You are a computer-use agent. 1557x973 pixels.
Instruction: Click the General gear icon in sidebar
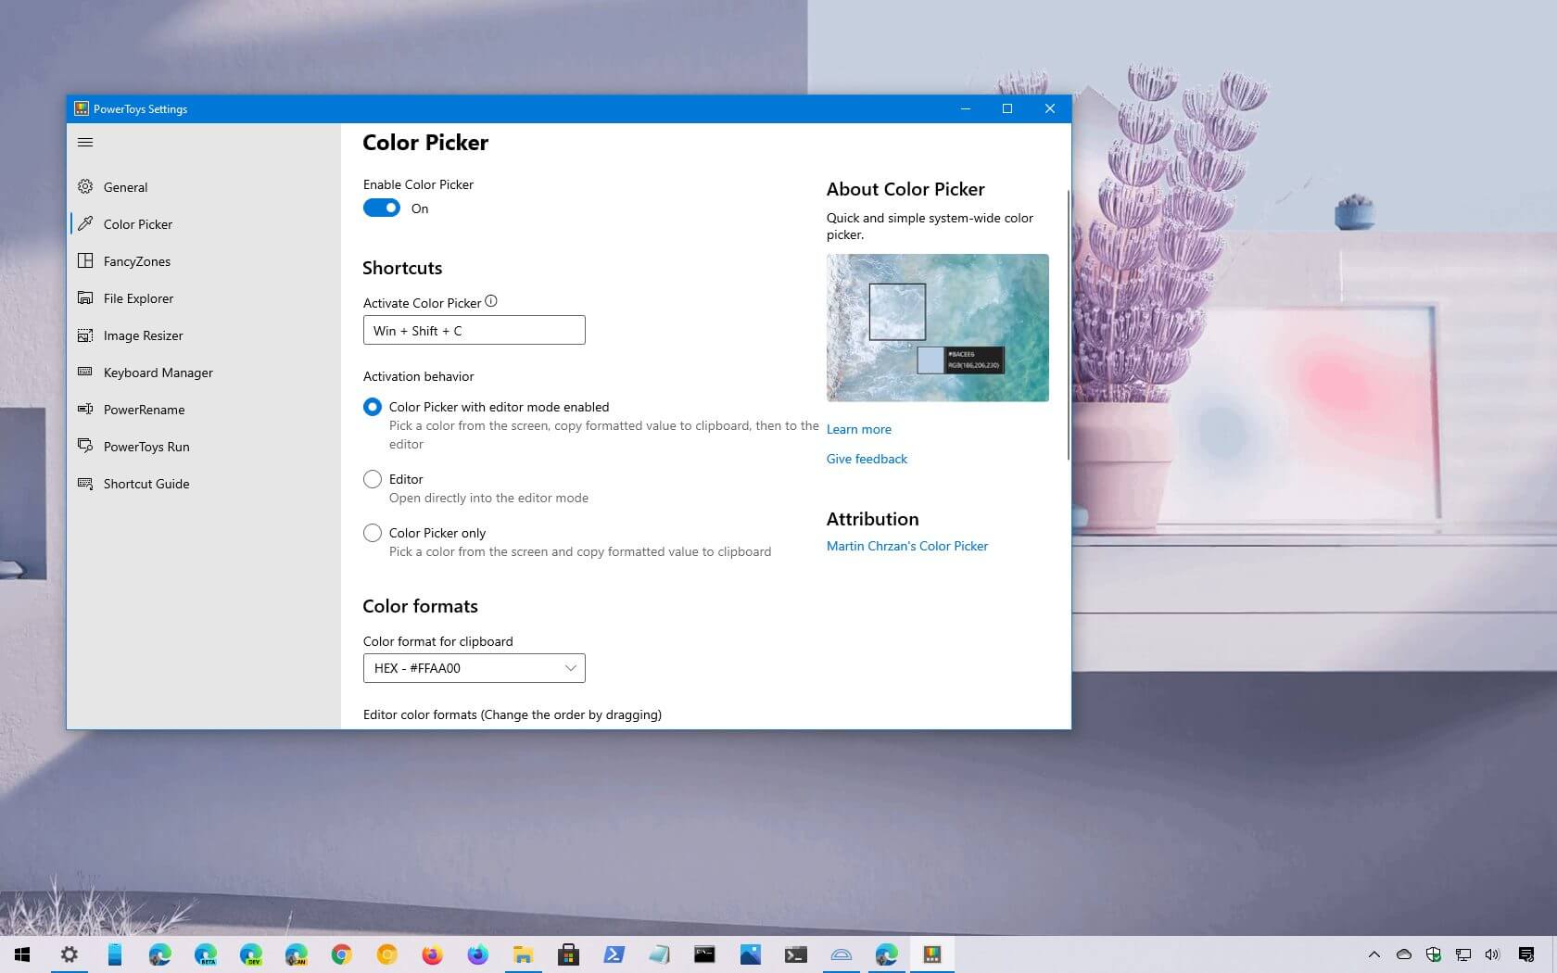(x=85, y=186)
